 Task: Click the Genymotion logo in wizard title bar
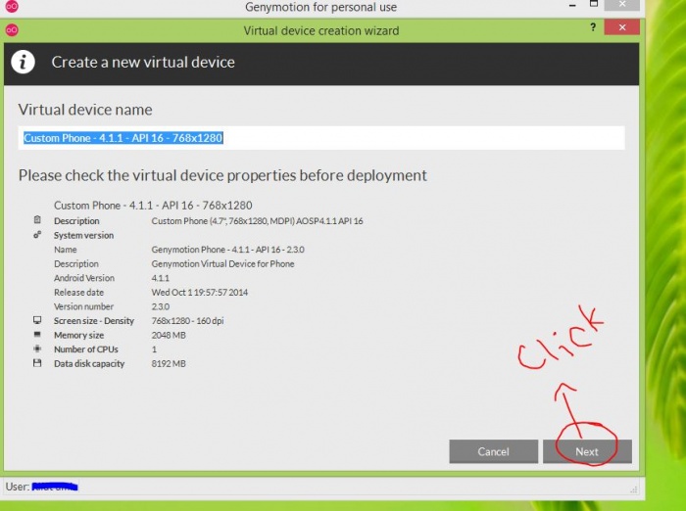point(12,30)
